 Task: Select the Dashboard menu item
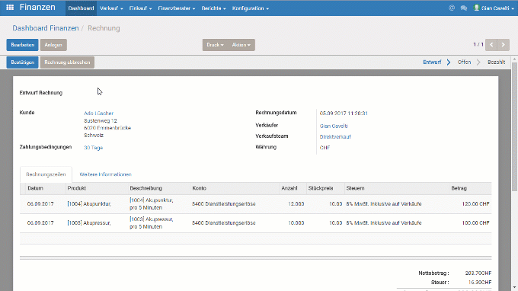(x=81, y=8)
